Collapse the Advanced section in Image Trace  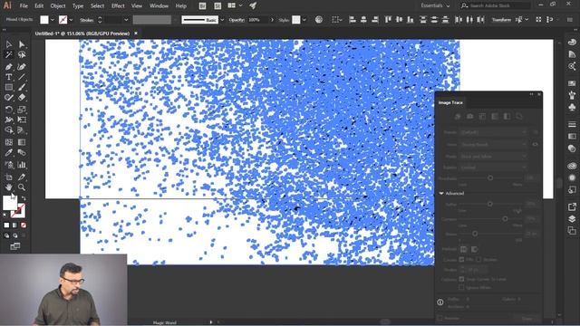[x=441, y=193]
